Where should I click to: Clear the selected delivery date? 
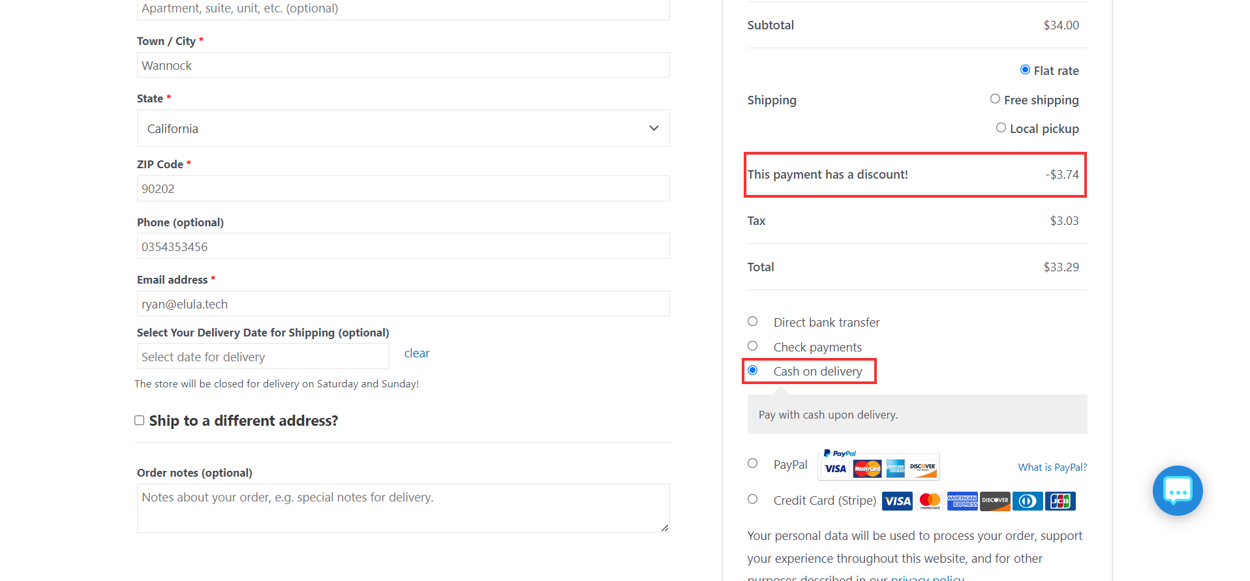pos(417,353)
